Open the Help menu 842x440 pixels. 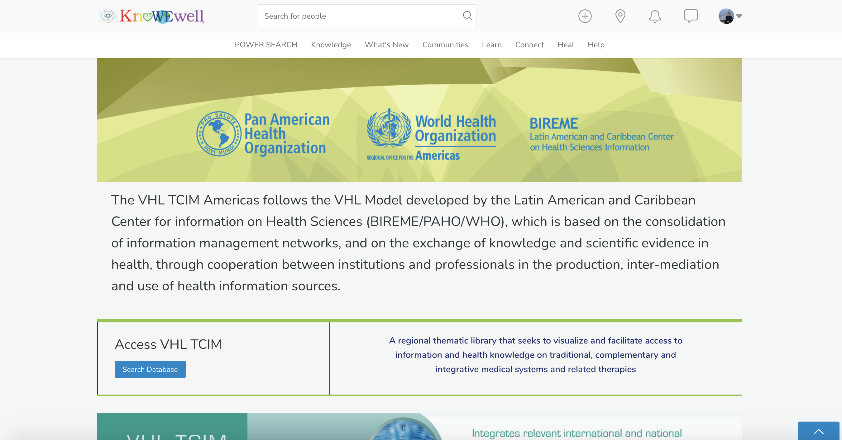(x=596, y=45)
